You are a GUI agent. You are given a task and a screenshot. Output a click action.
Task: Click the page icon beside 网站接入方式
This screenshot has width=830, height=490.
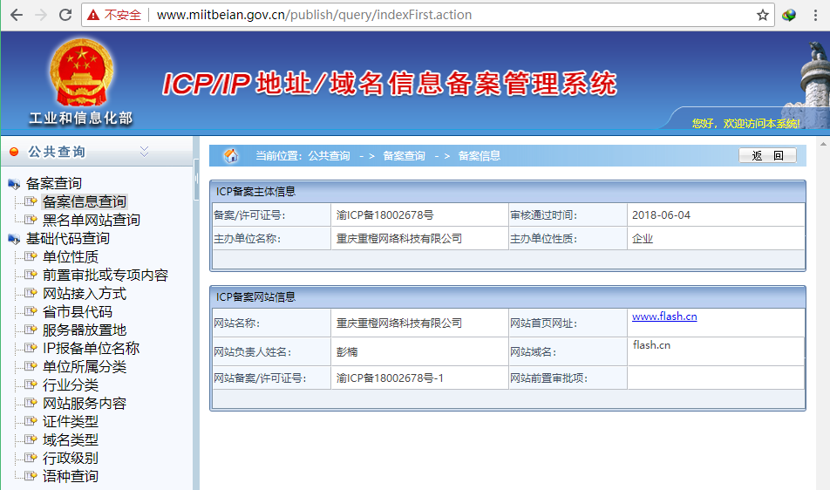pyautogui.click(x=31, y=293)
